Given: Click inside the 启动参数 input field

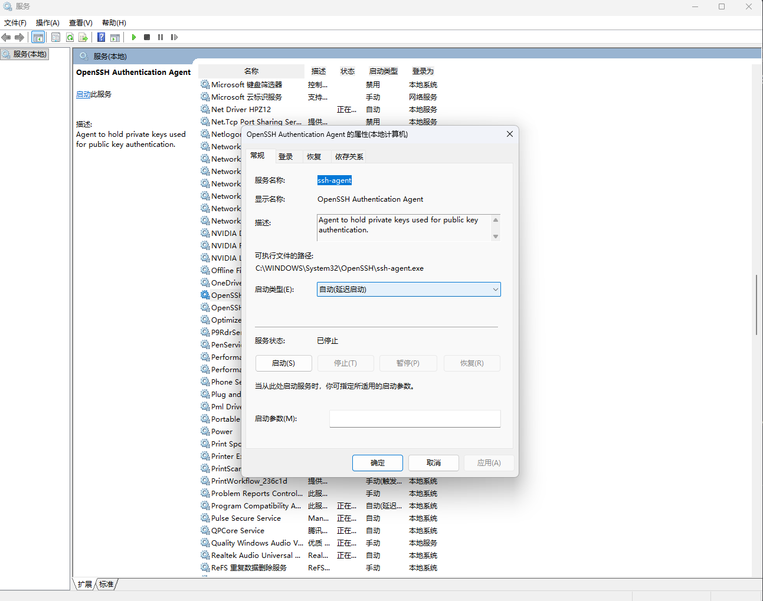Looking at the screenshot, I should click(415, 418).
